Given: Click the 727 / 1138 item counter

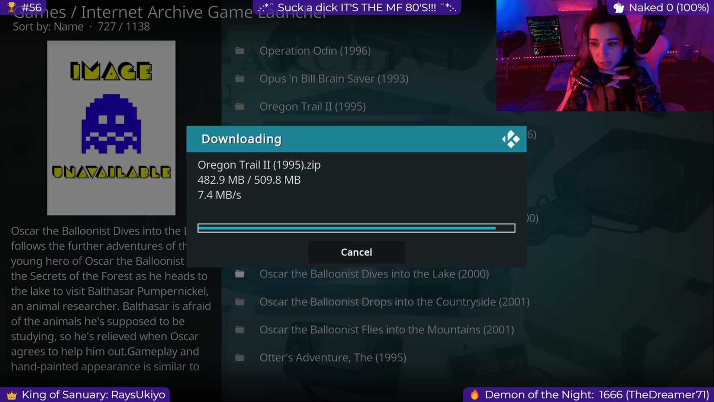Looking at the screenshot, I should coord(123,27).
